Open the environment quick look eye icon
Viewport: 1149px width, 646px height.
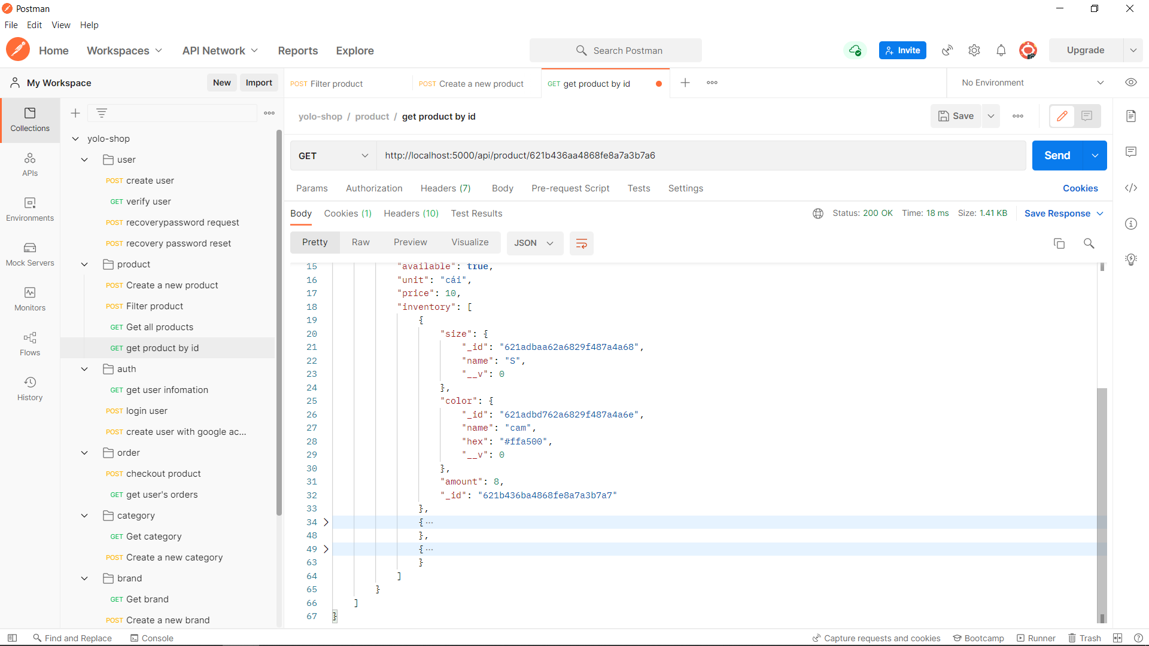tap(1130, 83)
